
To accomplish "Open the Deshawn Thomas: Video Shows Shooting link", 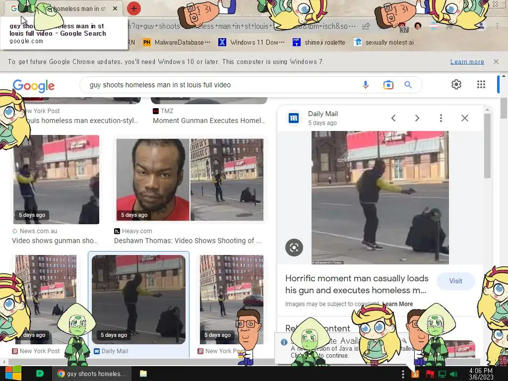I will click(x=188, y=241).
